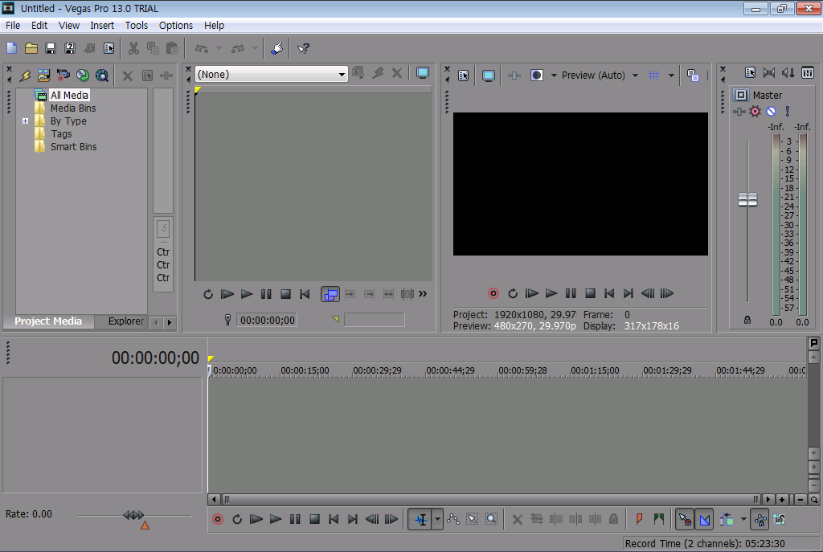This screenshot has height=552, width=823.
Task: Open trimmer external monitor icon
Action: [x=423, y=73]
